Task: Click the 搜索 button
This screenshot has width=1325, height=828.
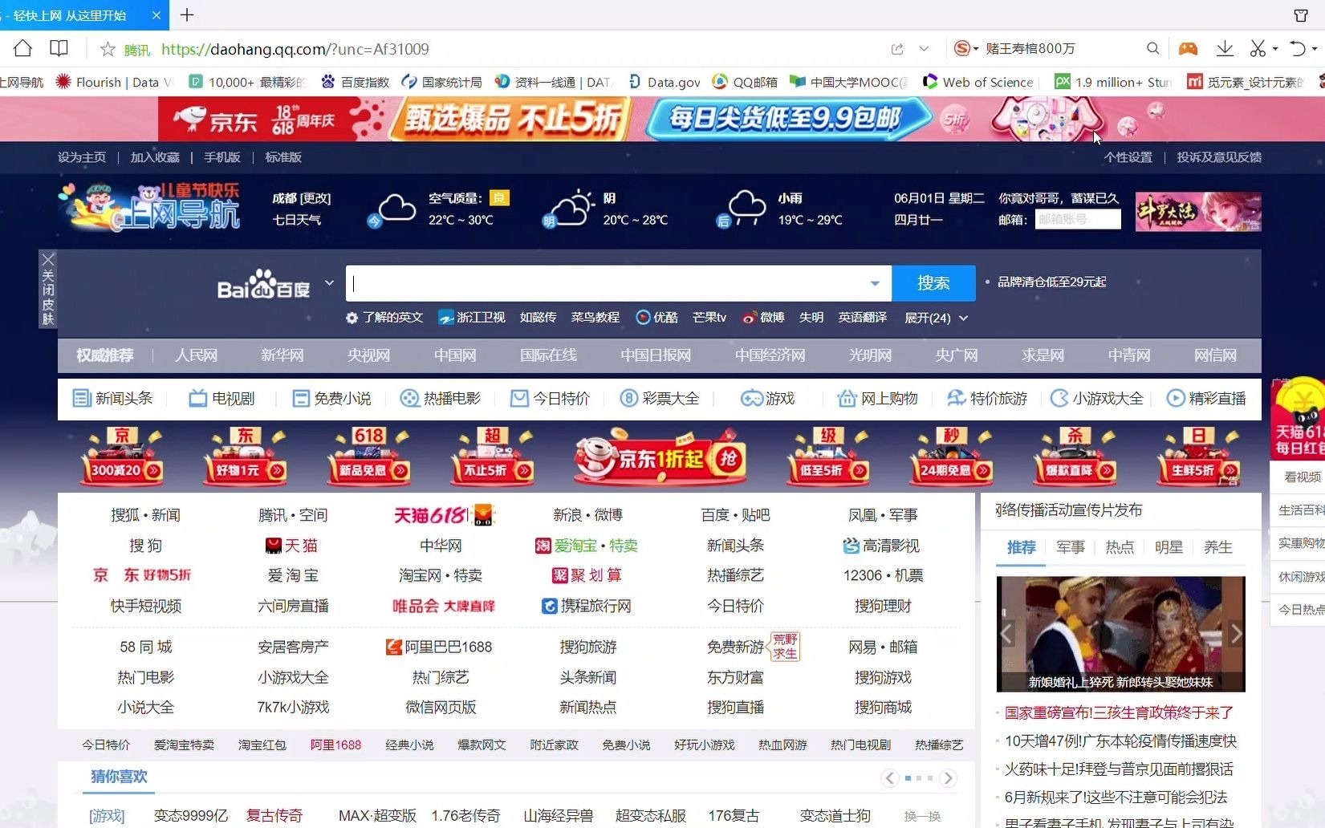Action: coord(933,283)
